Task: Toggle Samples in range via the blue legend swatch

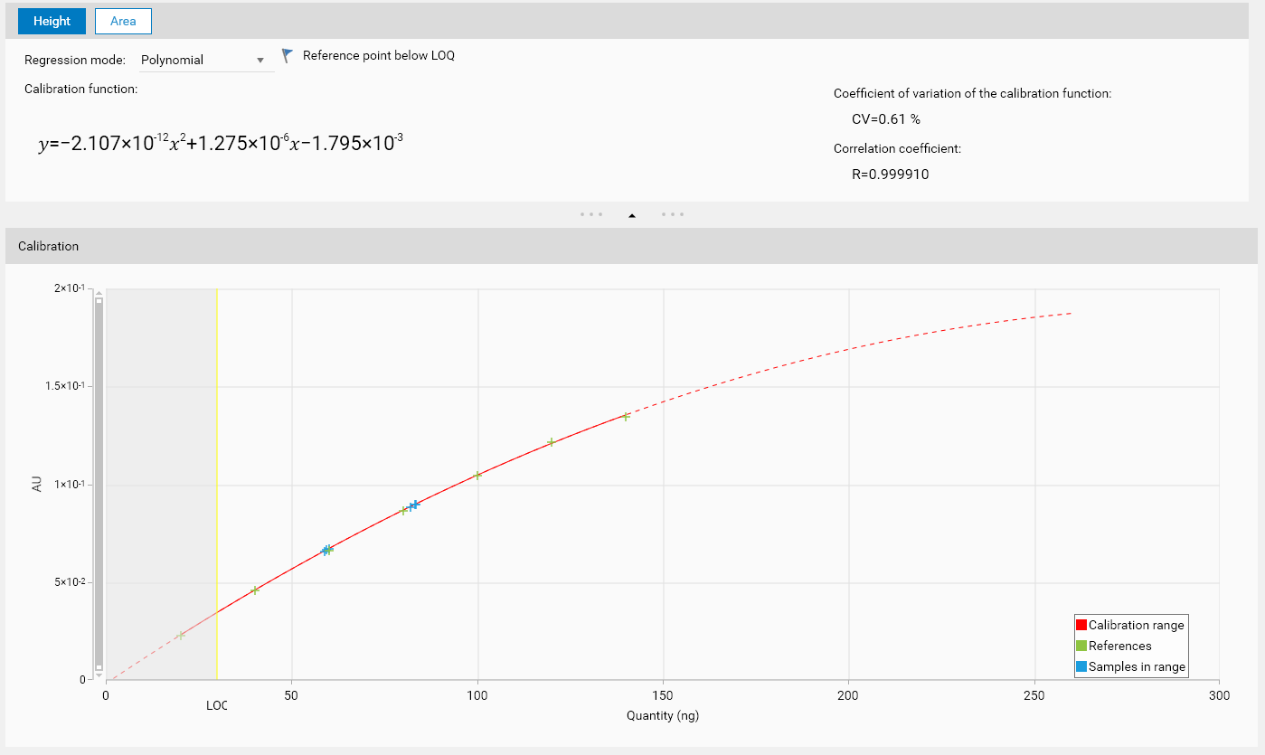Action: click(x=1081, y=666)
